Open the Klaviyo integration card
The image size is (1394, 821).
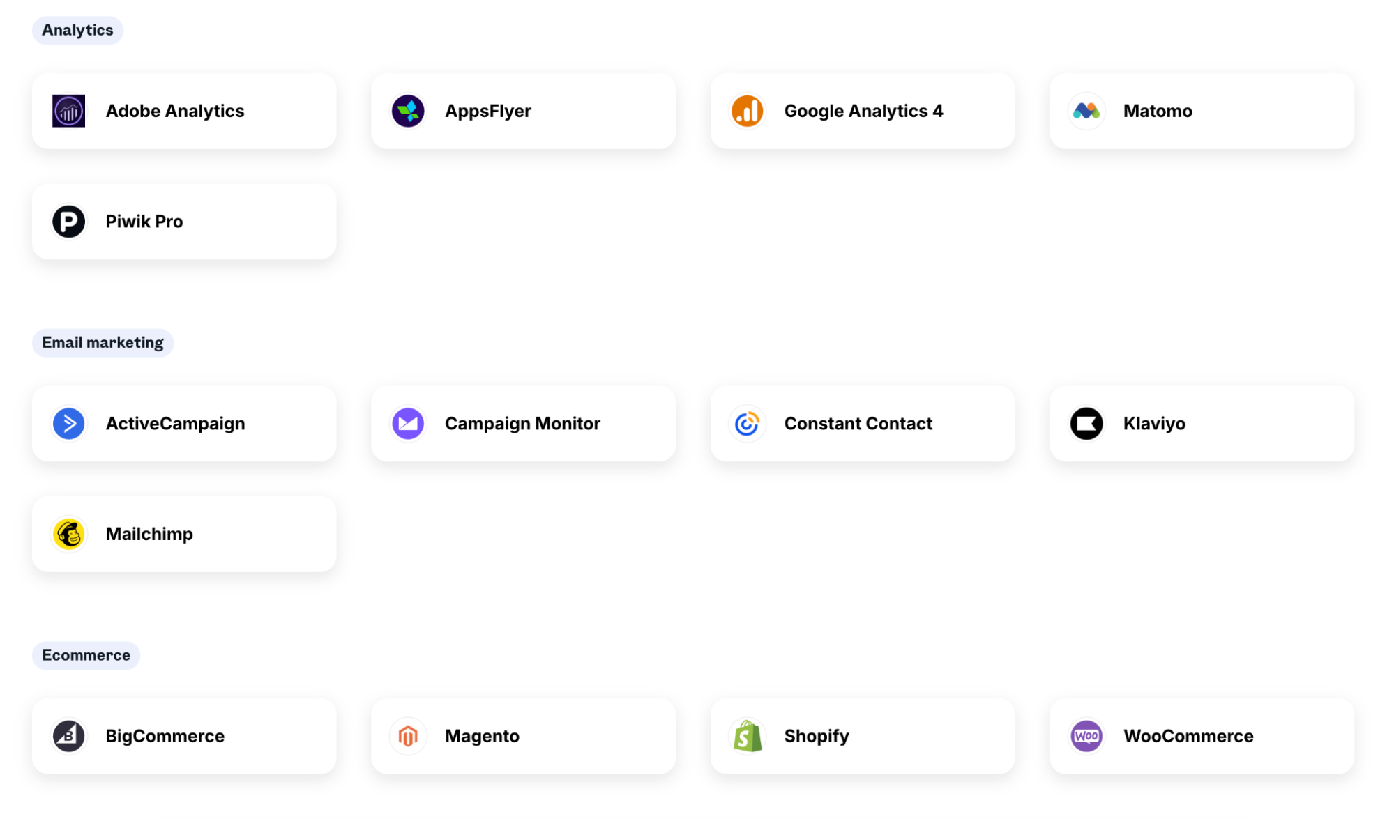click(1201, 423)
